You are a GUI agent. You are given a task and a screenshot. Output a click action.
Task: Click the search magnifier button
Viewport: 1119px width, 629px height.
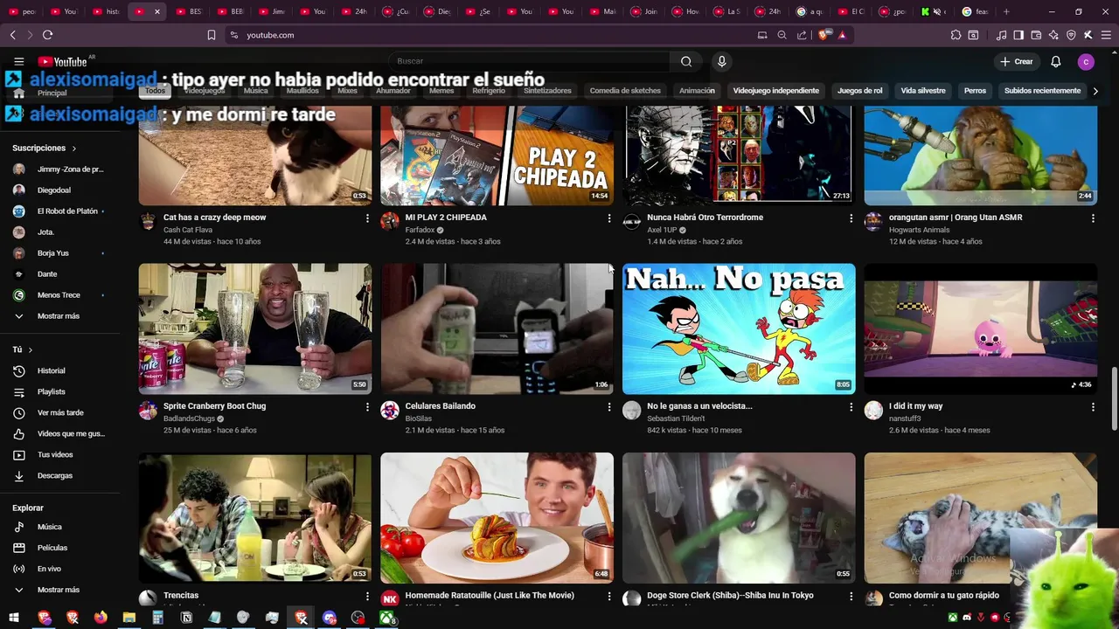click(x=686, y=61)
